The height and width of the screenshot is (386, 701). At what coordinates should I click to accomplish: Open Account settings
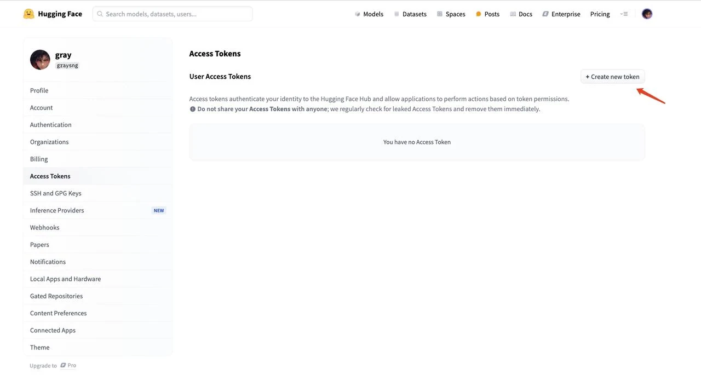point(97,107)
